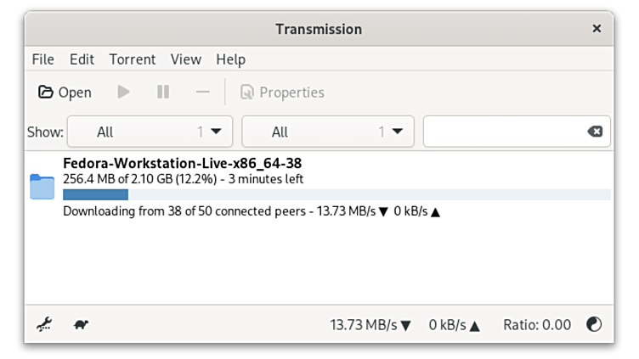This screenshot has height=359, width=639.
Task: Open the Torrent menu
Action: (x=132, y=59)
